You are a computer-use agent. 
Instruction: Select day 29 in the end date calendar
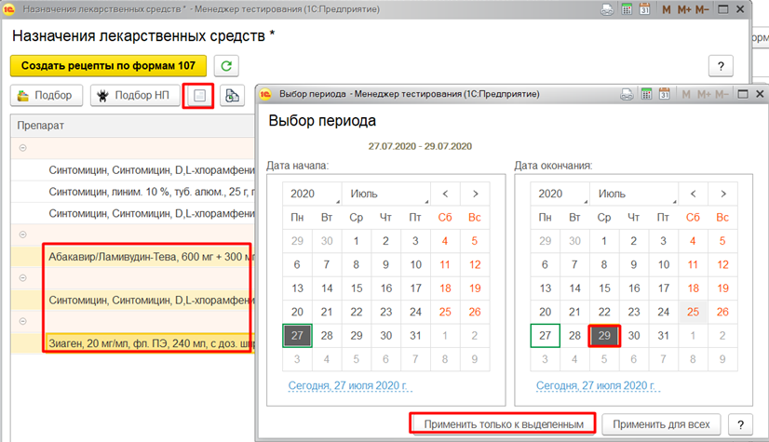(604, 336)
